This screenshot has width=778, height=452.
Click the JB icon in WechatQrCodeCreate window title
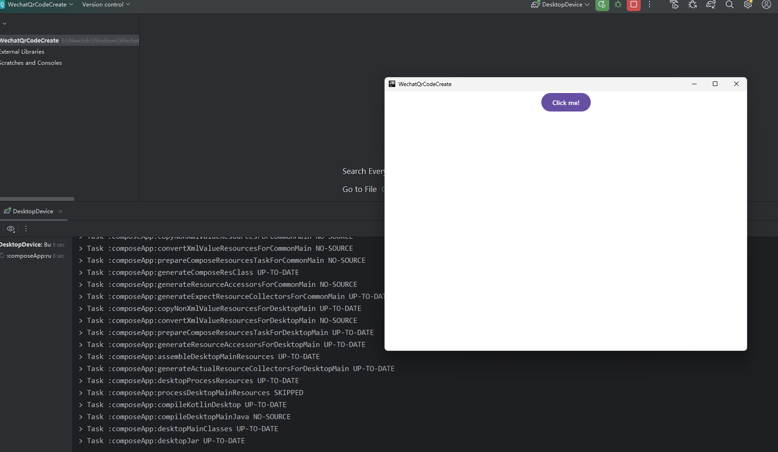pyautogui.click(x=392, y=84)
